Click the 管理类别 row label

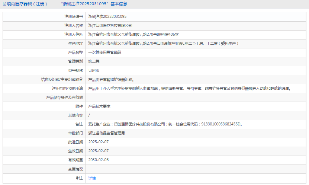coord(75,61)
